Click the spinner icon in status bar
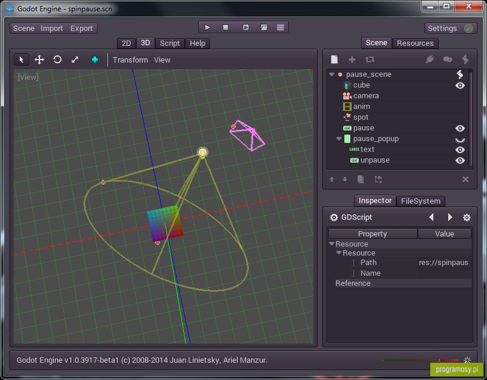 click(467, 360)
